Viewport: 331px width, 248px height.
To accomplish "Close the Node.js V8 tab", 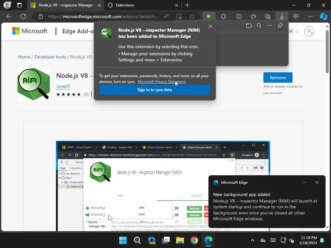I will [99, 5].
